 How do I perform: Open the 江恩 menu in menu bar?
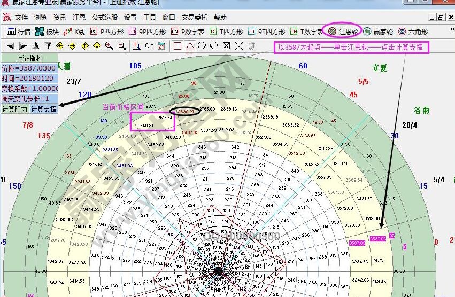click(79, 18)
